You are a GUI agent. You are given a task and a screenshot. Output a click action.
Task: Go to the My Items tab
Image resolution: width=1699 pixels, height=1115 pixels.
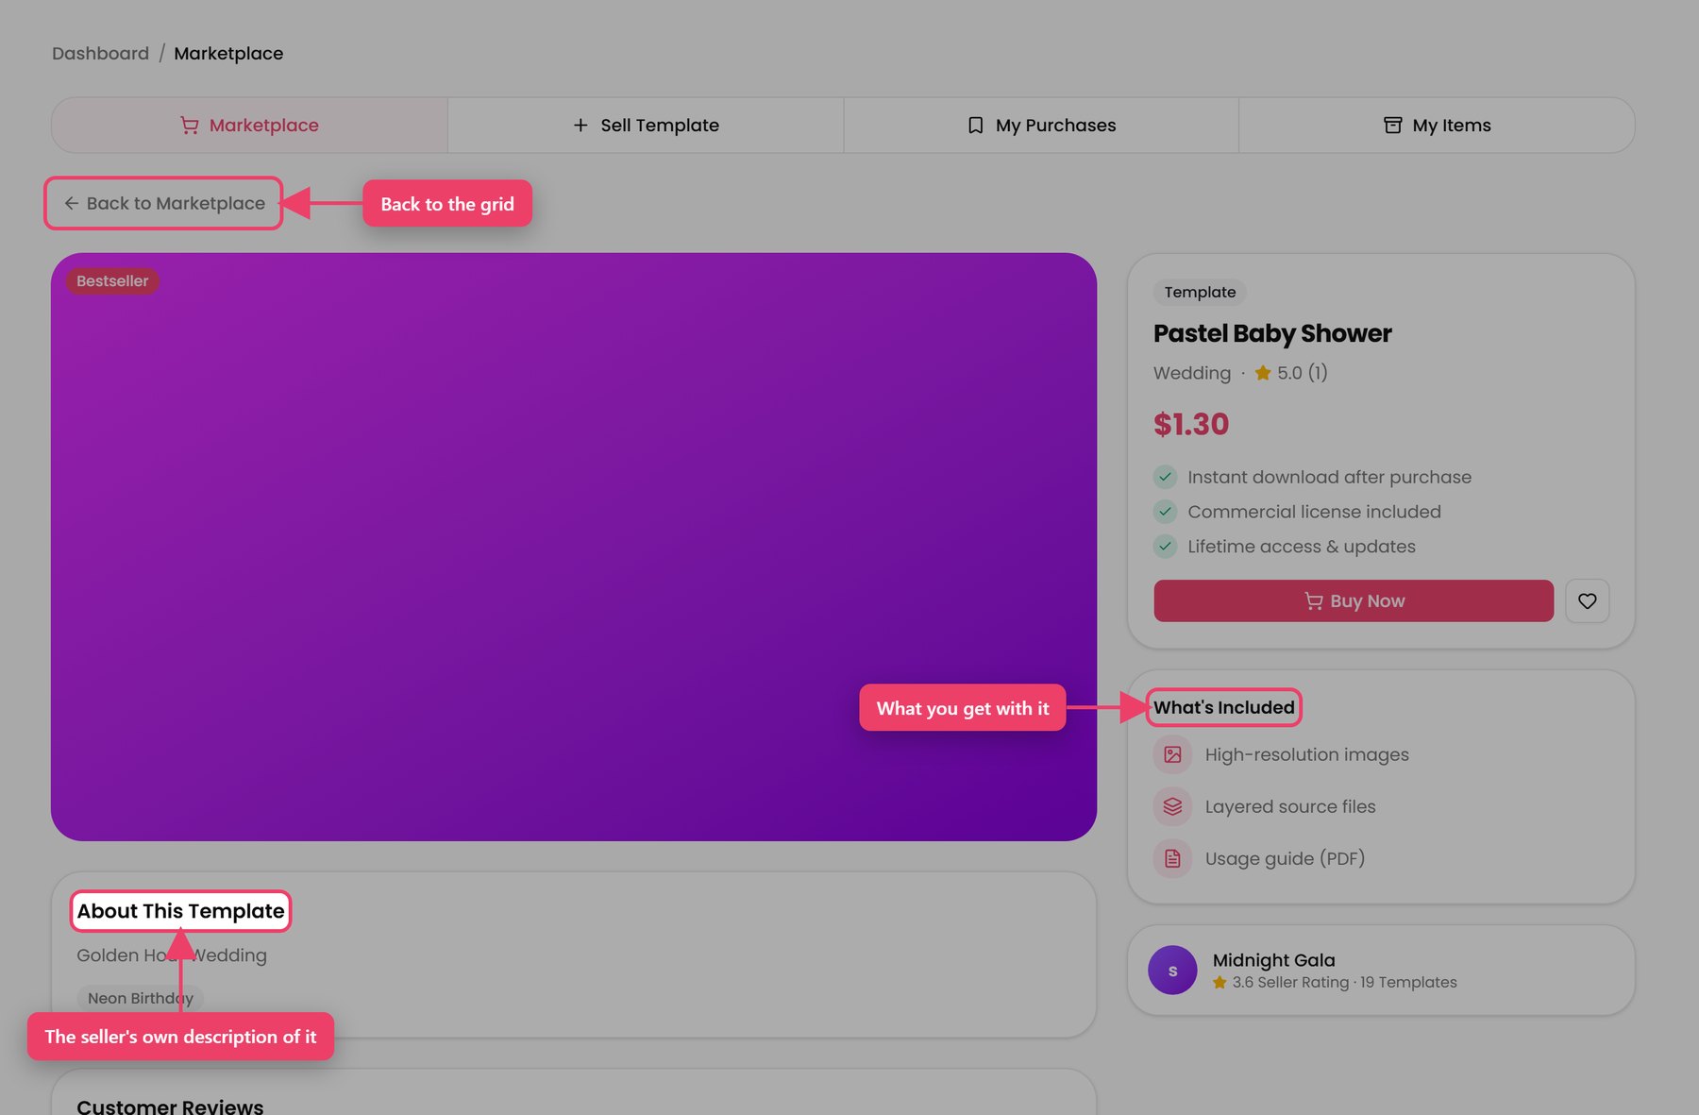[x=1437, y=126]
